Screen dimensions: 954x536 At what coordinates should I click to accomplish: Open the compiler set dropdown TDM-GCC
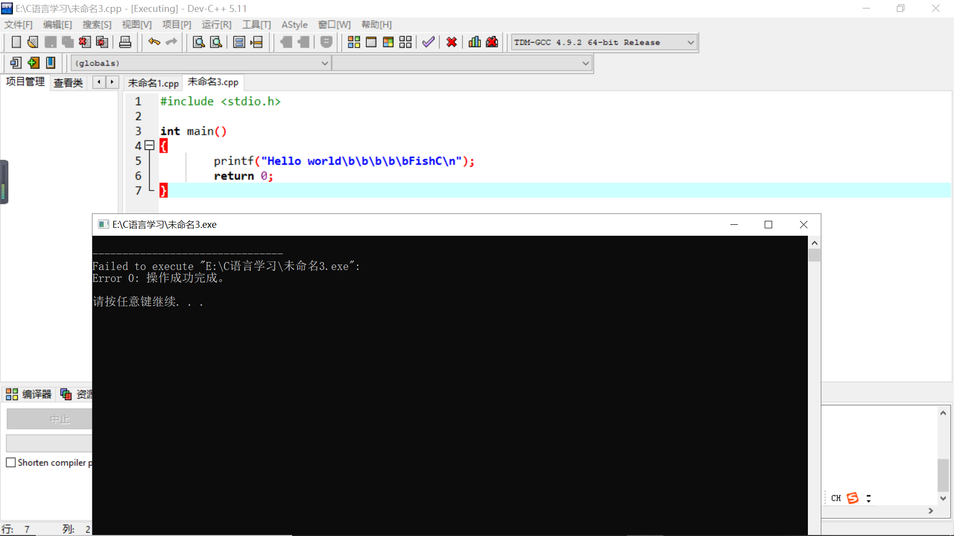(604, 43)
